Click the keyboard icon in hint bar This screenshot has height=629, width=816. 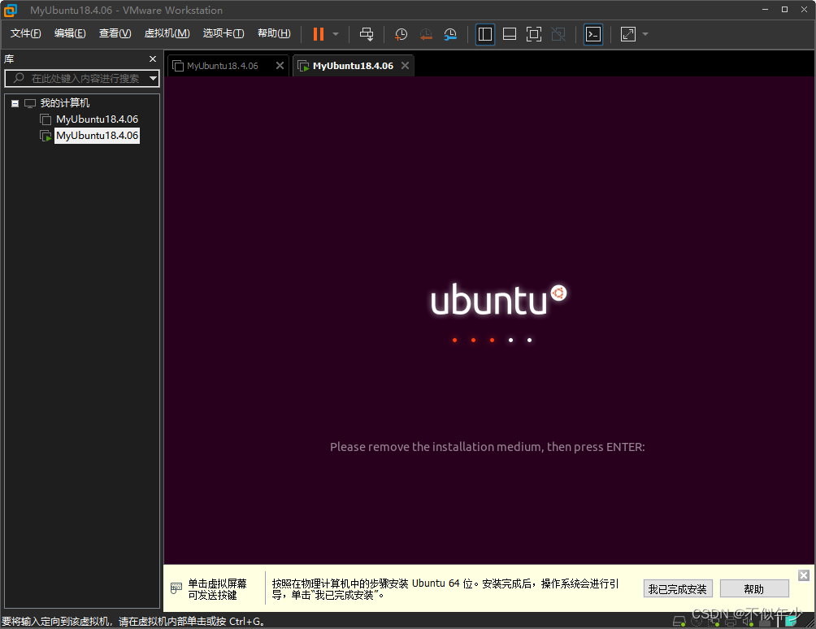click(176, 588)
